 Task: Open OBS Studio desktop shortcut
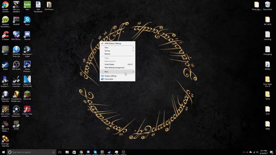click(x=16, y=65)
